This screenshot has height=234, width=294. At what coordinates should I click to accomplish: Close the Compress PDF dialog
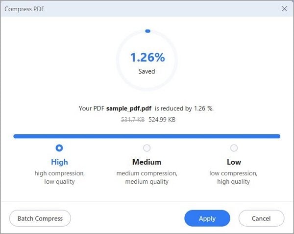(284, 9)
